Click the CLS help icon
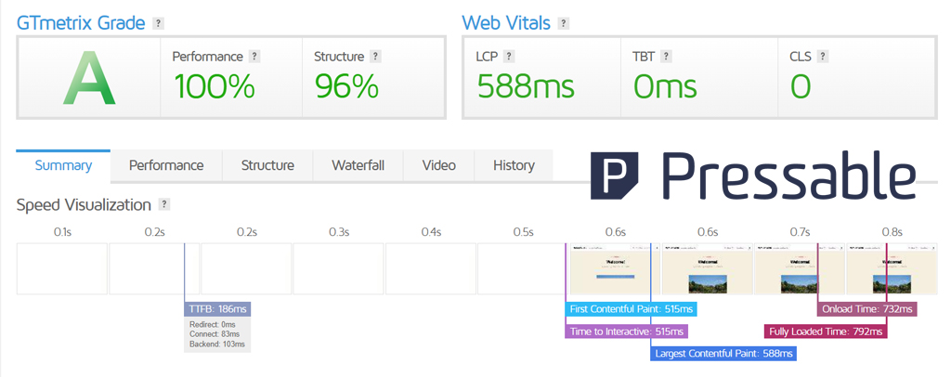Image resolution: width=951 pixels, height=377 pixels. [x=823, y=57]
